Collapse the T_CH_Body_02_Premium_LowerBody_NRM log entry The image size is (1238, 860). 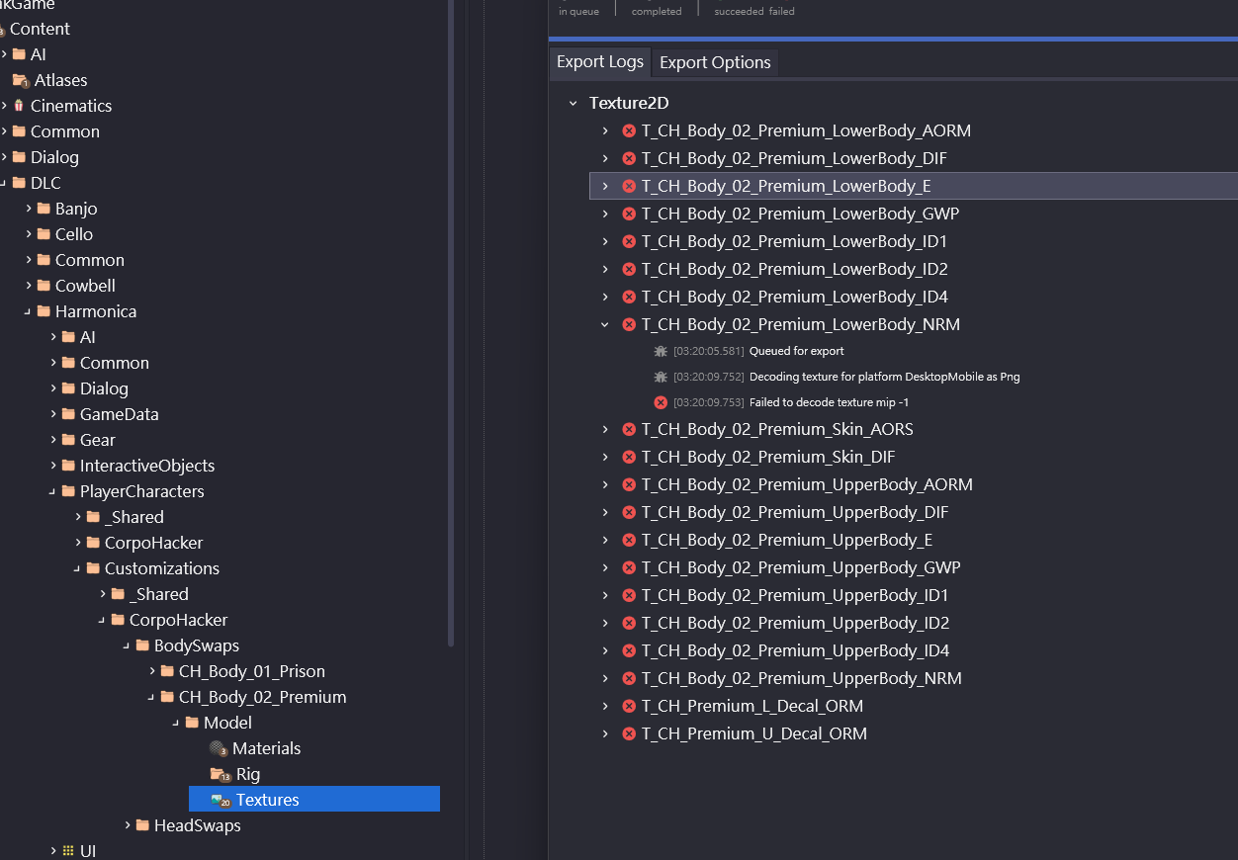pyautogui.click(x=605, y=324)
